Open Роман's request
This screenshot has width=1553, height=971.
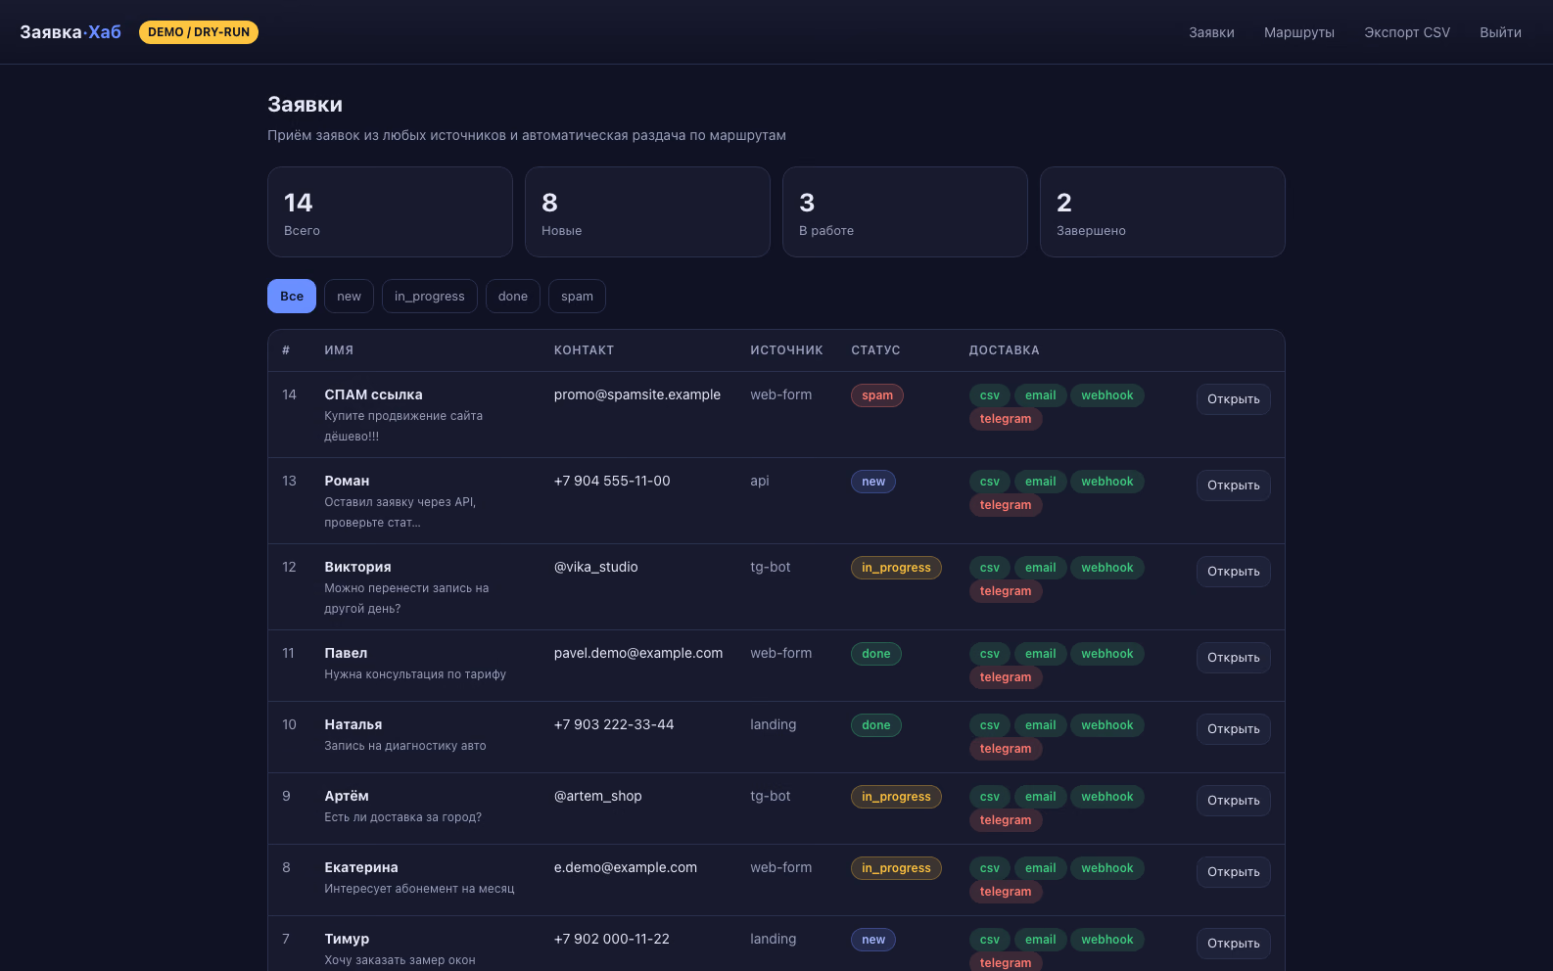click(x=1233, y=485)
